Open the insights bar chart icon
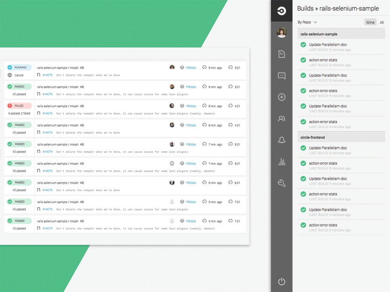The width and height of the screenshot is (390, 292). point(282,162)
